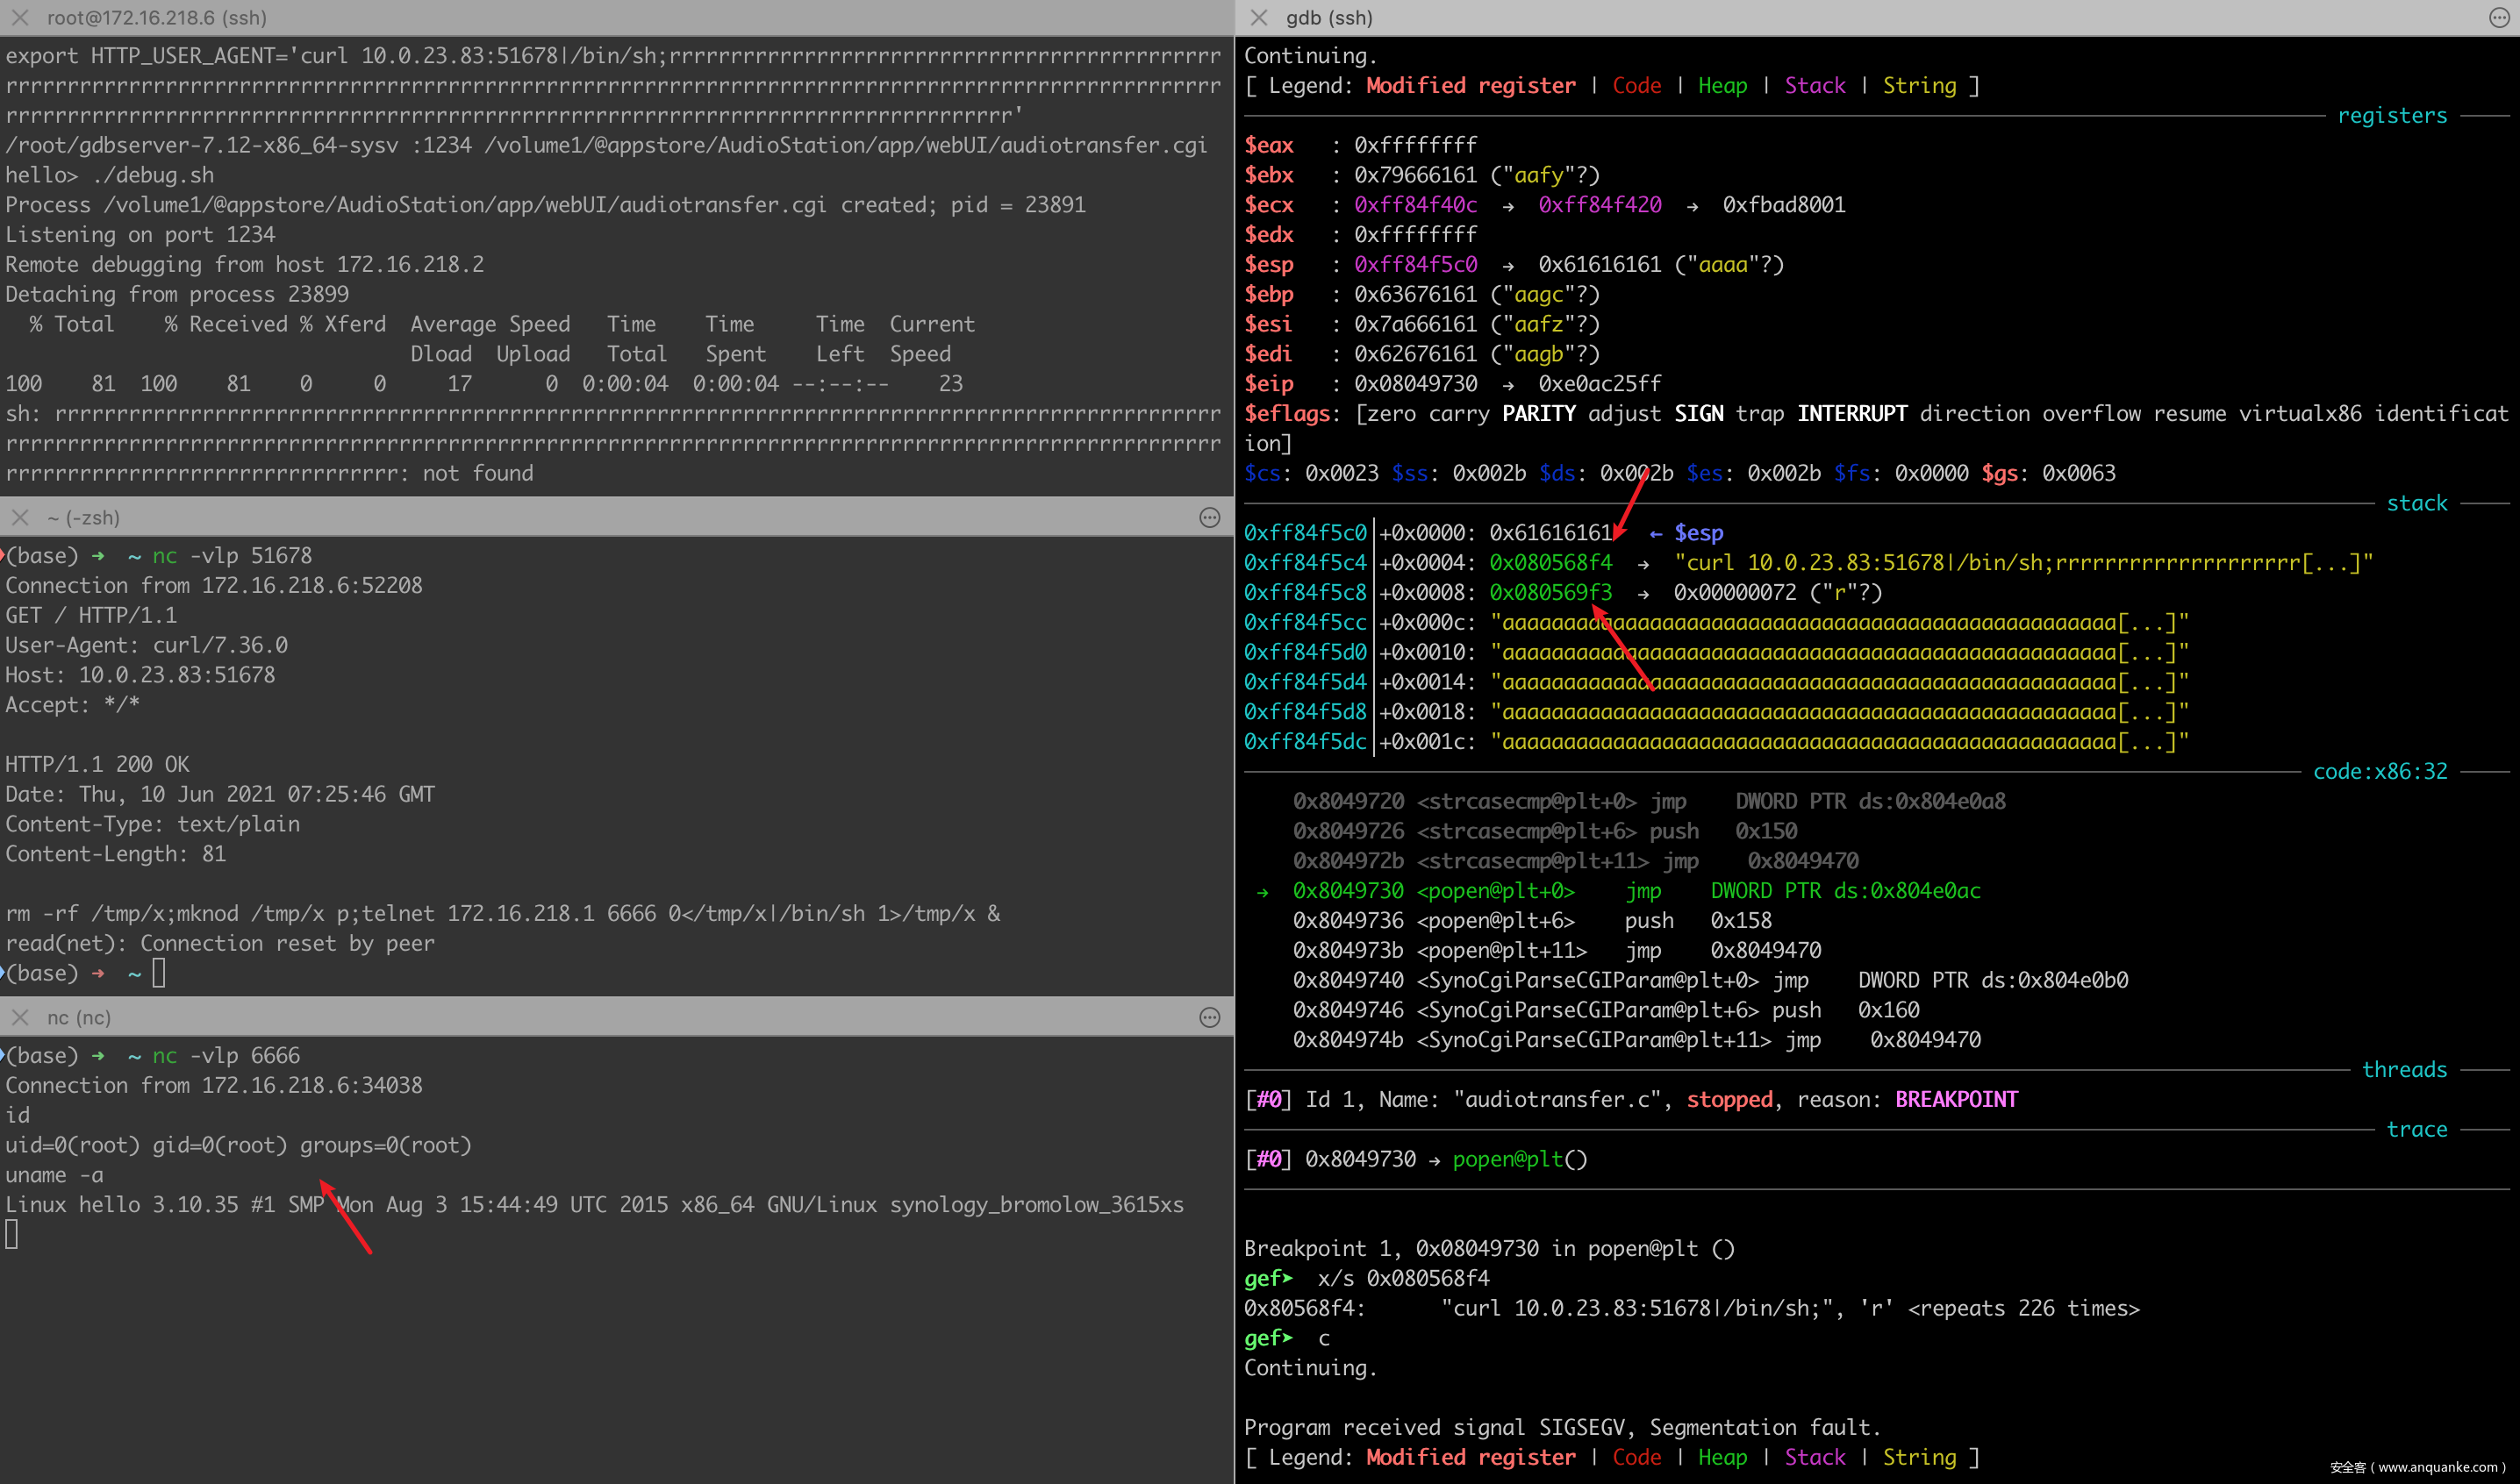Open the gdb pane options menu icon
The height and width of the screenshot is (1484, 2520).
[x=2498, y=17]
